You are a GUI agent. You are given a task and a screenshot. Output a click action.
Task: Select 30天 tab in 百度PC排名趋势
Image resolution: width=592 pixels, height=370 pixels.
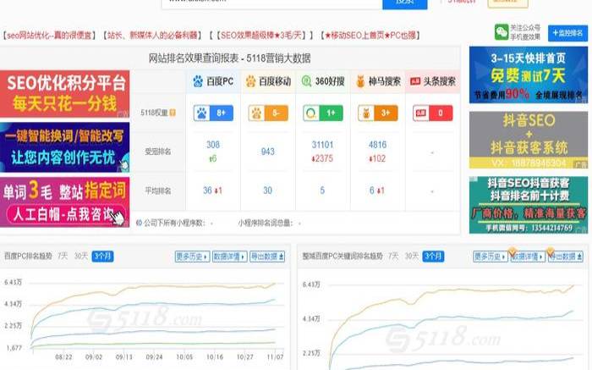(81, 256)
